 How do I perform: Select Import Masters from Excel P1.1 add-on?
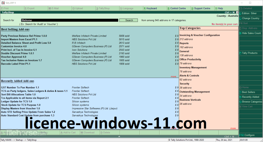click(x=19, y=39)
